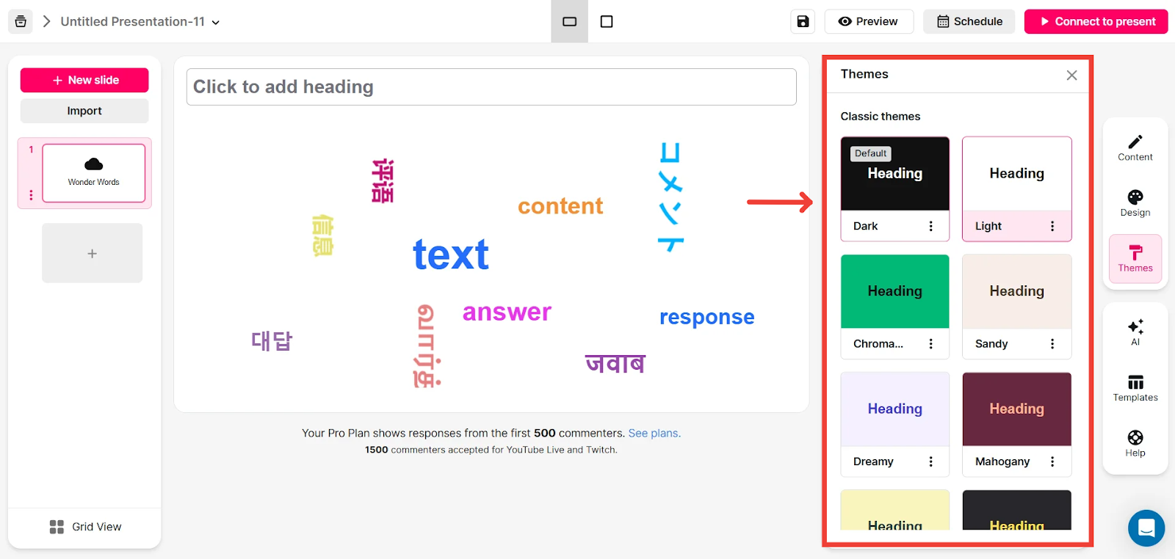
Task: Open Sandy theme options menu
Action: click(x=1052, y=343)
